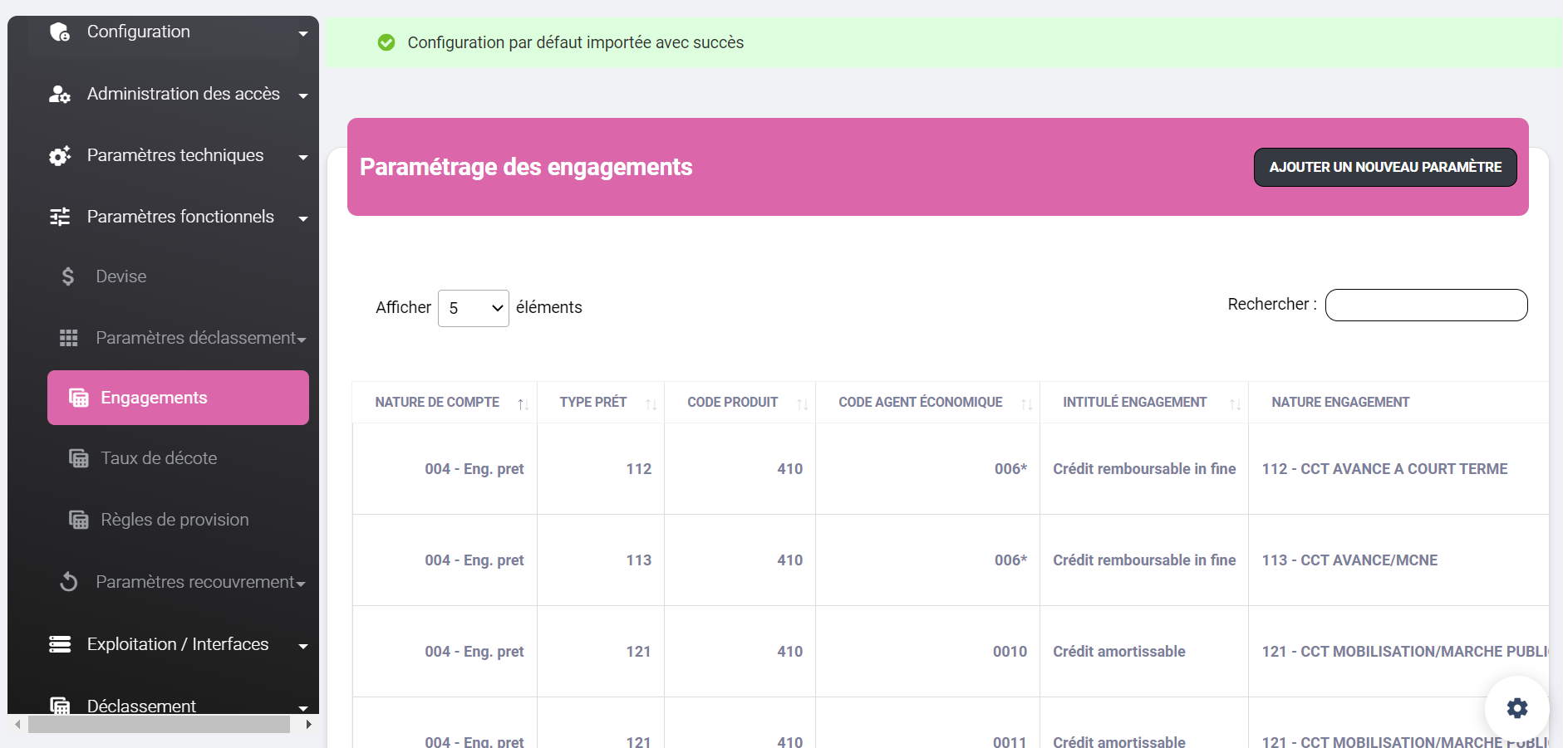Click the Rechercher search input field

(x=1426, y=305)
